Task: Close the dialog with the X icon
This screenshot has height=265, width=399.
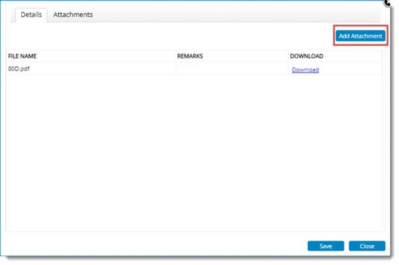Action: [388, 3]
